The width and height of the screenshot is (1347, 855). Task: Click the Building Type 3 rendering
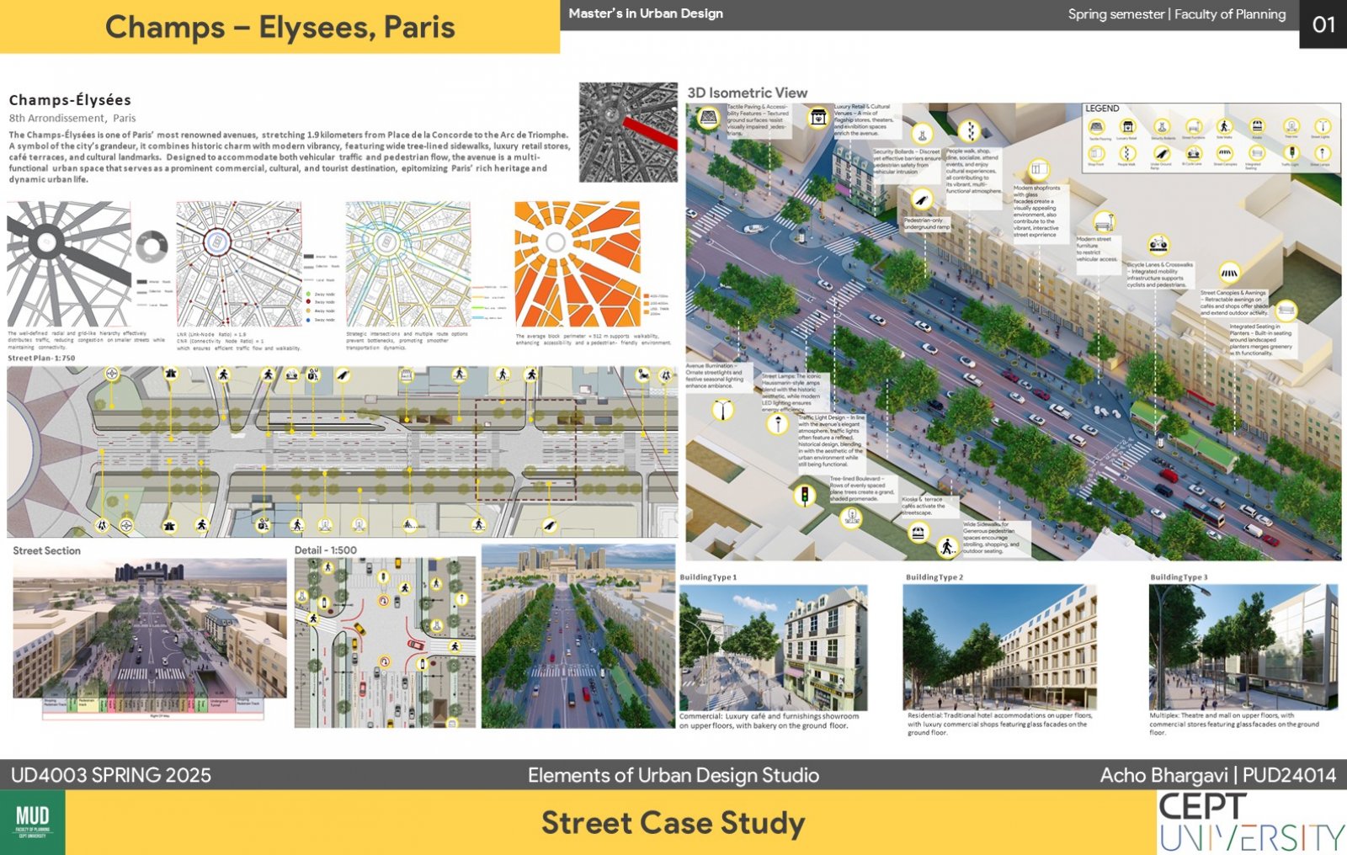tap(1243, 648)
